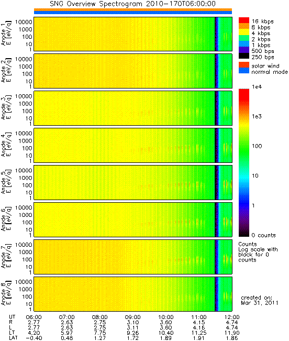Click the 08:00 UT axis label
Image resolution: width=289 pixels, height=341 pixels.
[100, 317]
